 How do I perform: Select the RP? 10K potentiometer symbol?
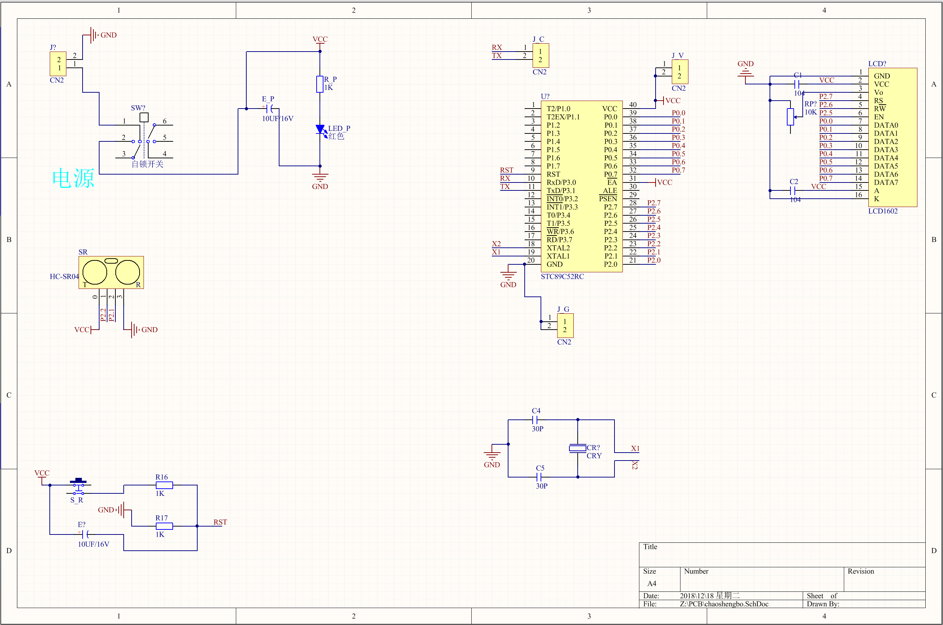point(790,117)
